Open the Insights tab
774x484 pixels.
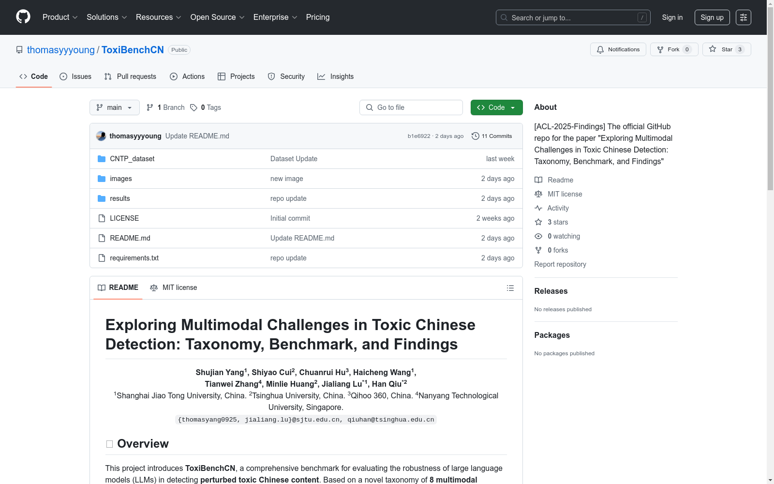335,76
